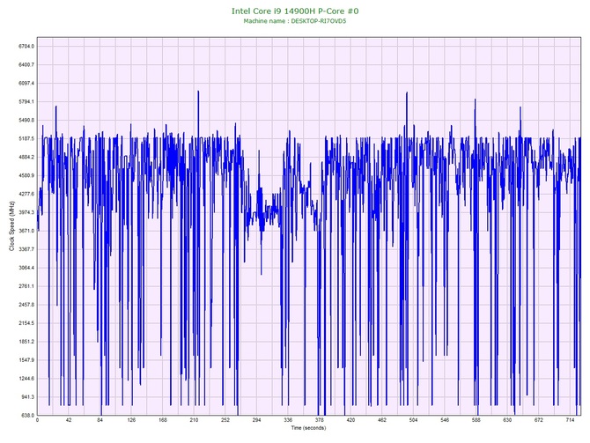The image size is (590, 443).
Task: Click the y-axis value 3671.0
Action: pyautogui.click(x=26, y=231)
